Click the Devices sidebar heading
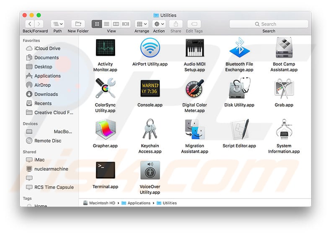Screen dimensions: 331x235 30,123
